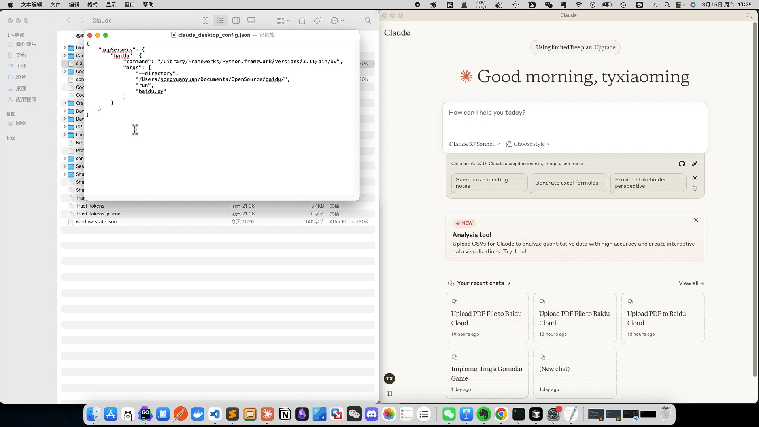Select Generate excel formulas suggestion
Viewport: 759px width, 427px height.
pyautogui.click(x=568, y=183)
